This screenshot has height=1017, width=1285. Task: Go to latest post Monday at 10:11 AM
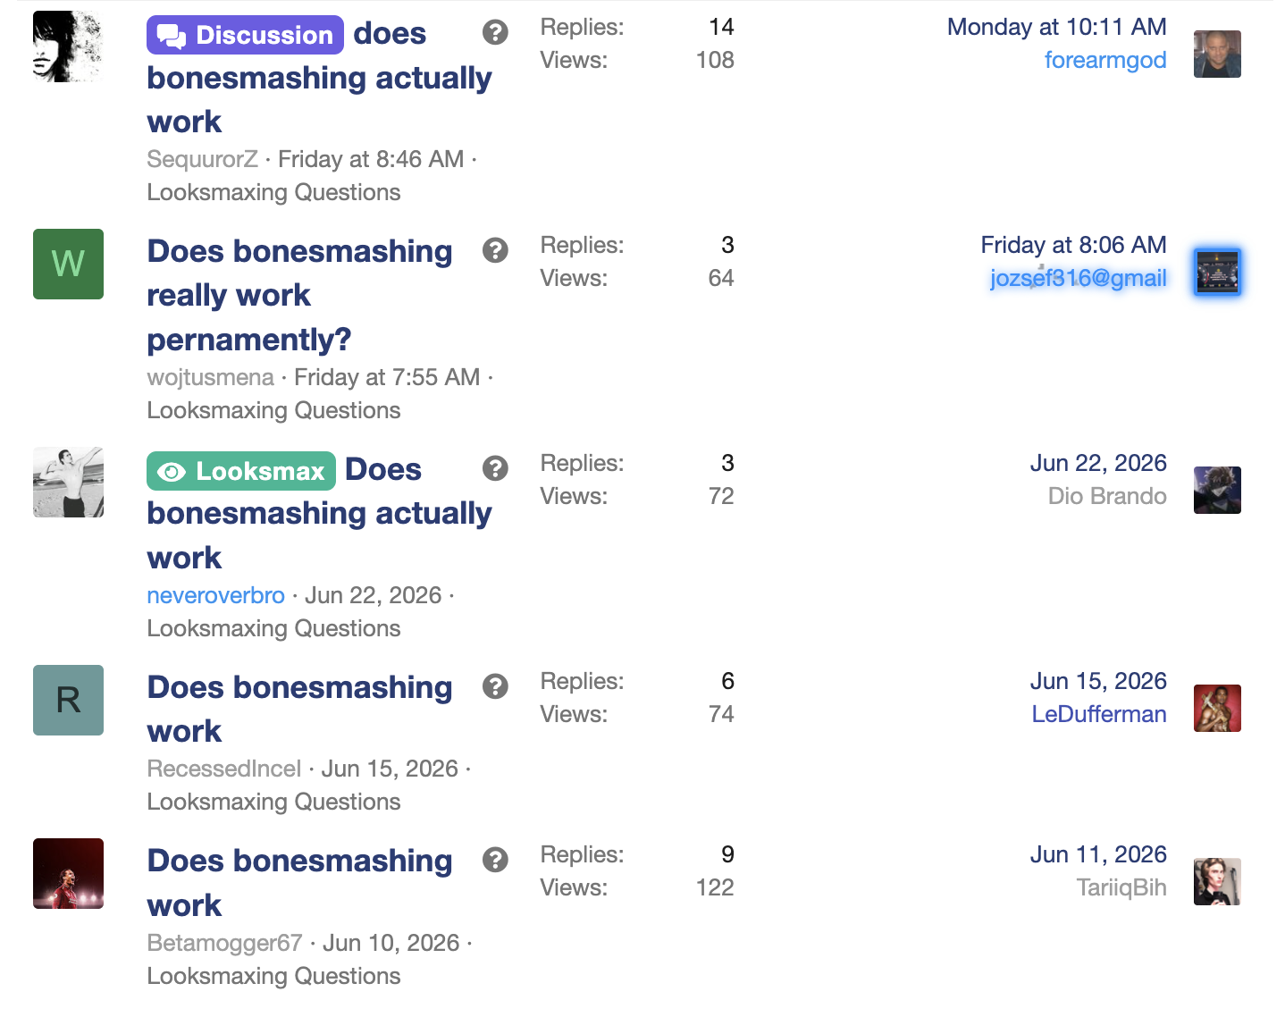[1057, 27]
